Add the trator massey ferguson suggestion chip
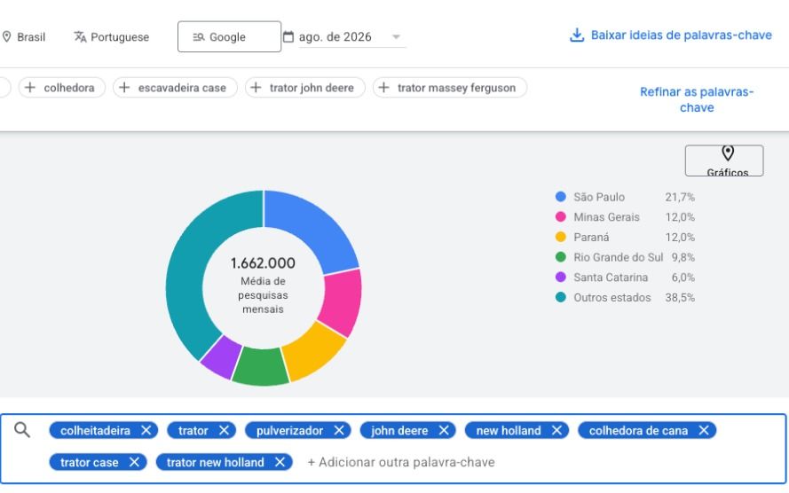The width and height of the screenshot is (789, 493). tap(450, 88)
